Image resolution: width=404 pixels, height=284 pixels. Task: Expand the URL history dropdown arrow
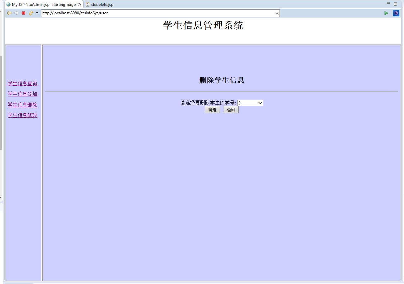point(277,13)
